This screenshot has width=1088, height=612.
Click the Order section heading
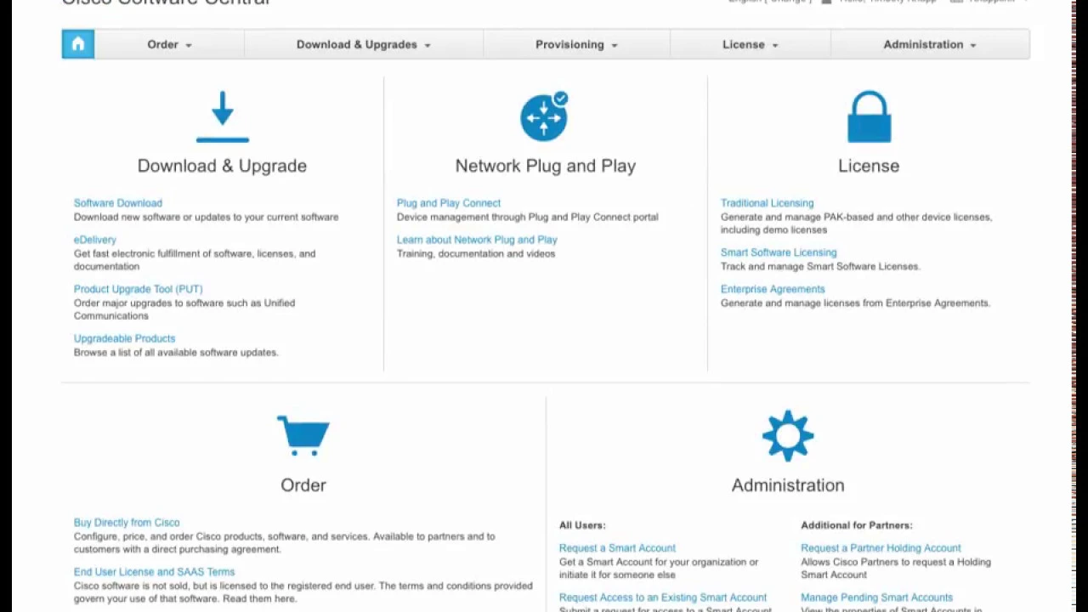click(303, 485)
